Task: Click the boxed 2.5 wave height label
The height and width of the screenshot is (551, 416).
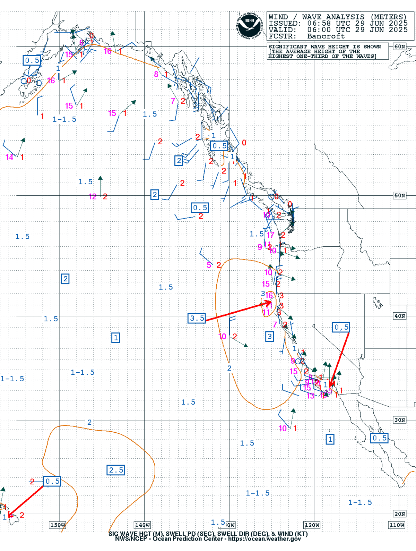Action: 116,470
